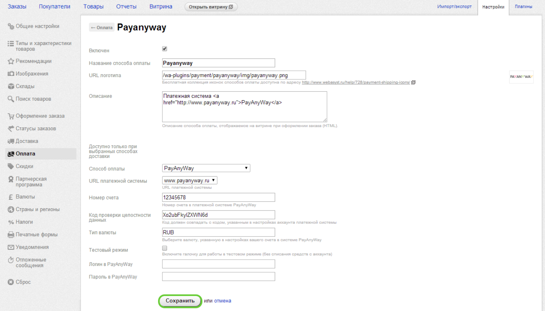Screen dimensions: 545x311
Task: Open Печатные формы in the sidebar
Action: pyautogui.click(x=36, y=235)
